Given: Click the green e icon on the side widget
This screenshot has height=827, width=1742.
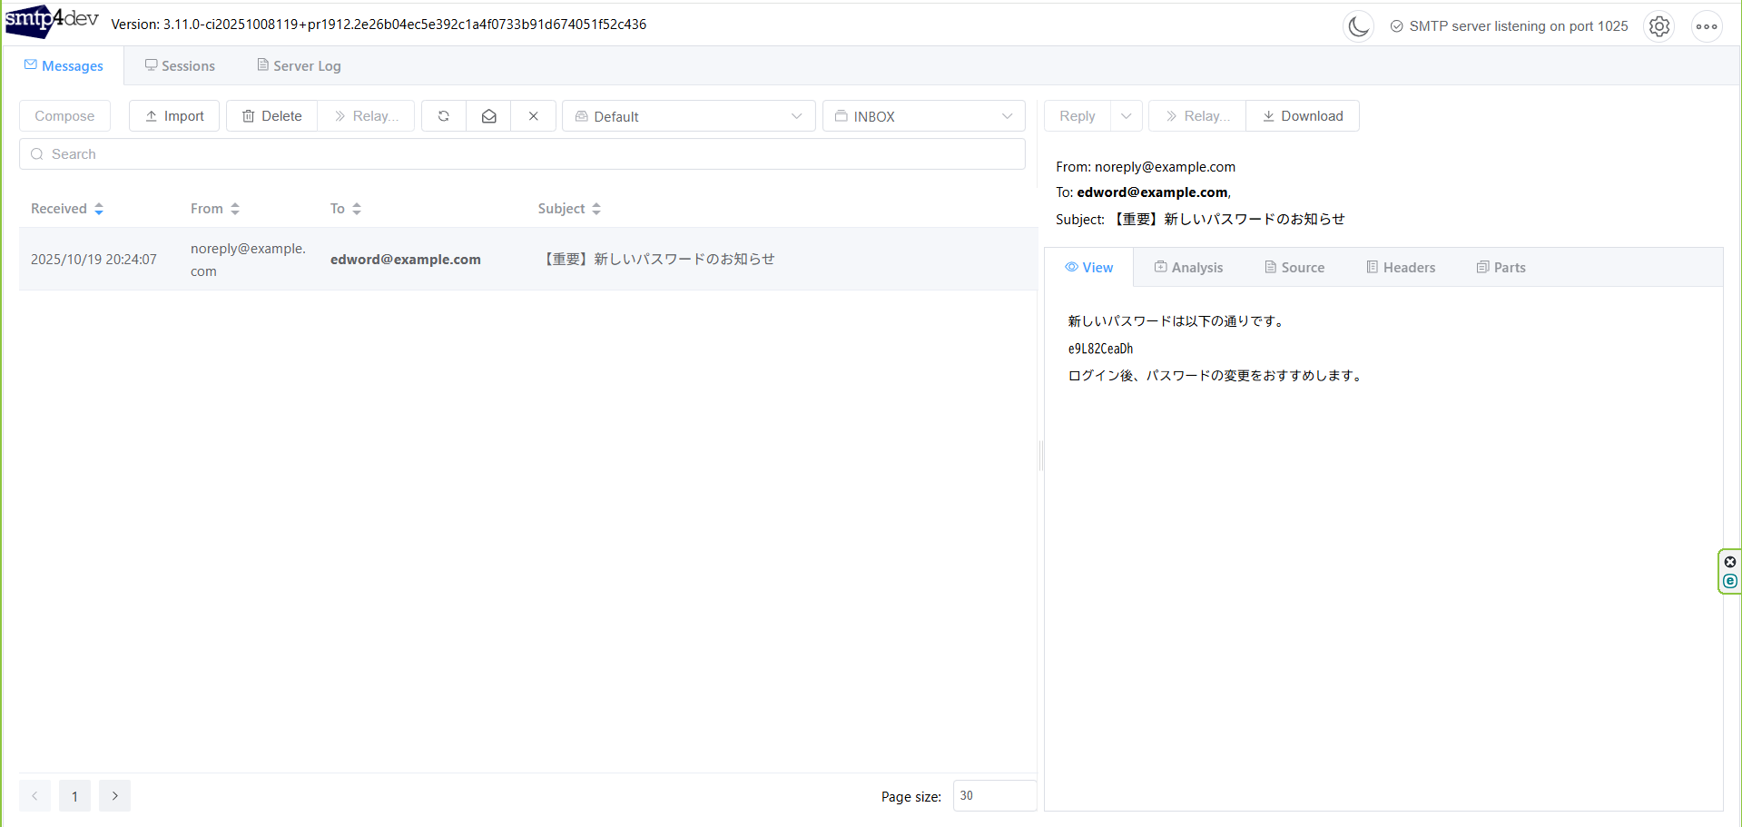Looking at the screenshot, I should coord(1730,581).
